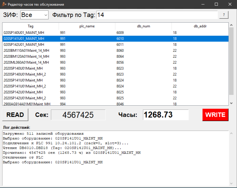Click the db_num column header

point(143,26)
